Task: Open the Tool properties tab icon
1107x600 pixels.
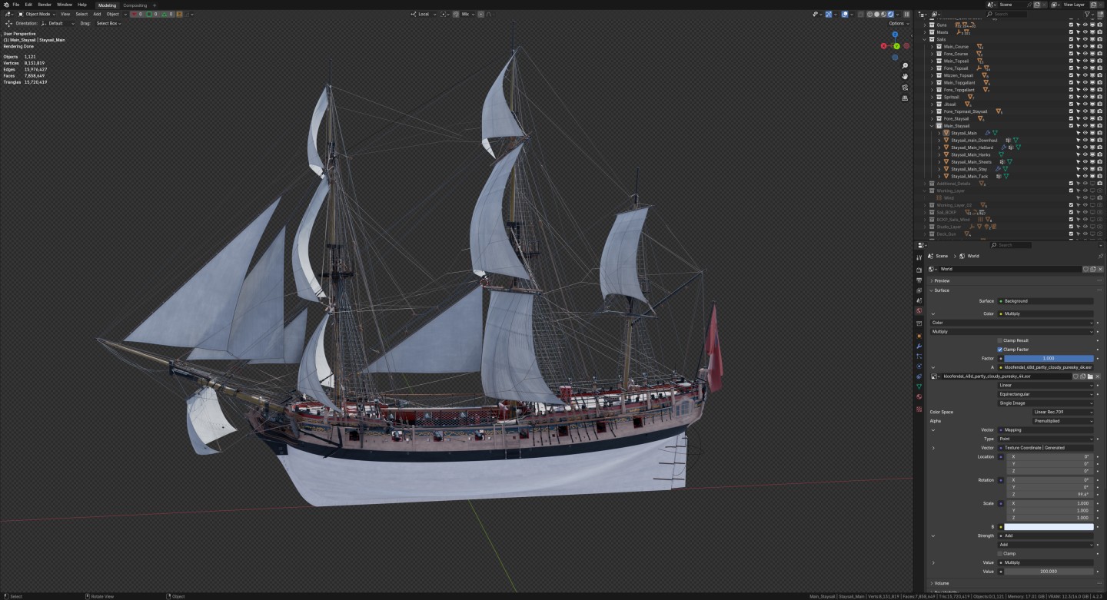Action: (x=919, y=257)
